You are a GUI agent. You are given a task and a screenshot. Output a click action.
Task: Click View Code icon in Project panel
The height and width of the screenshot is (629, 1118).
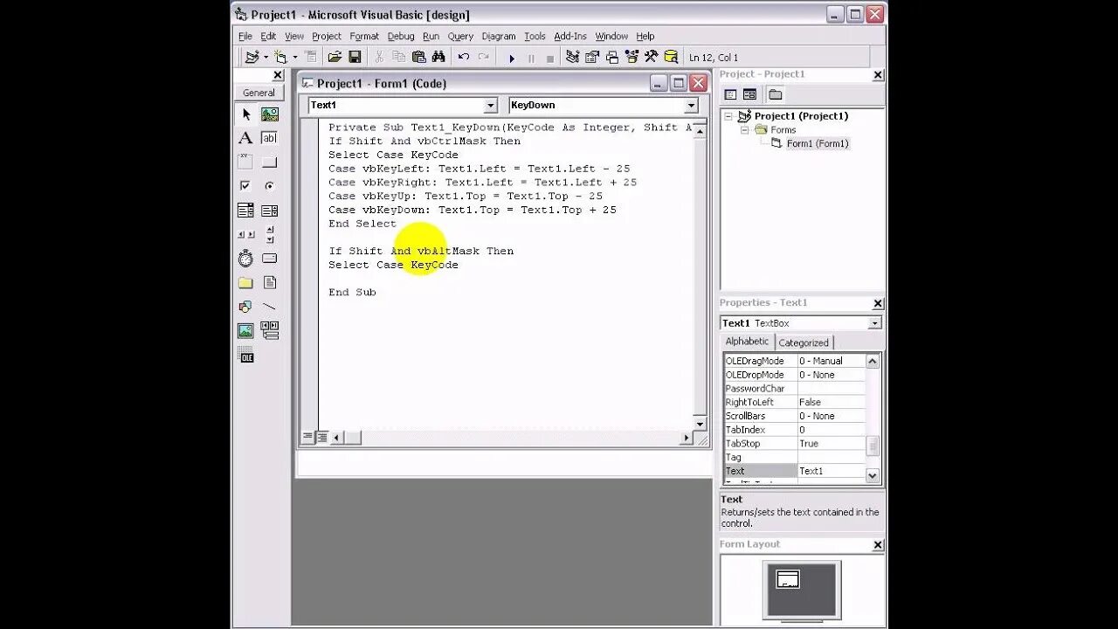pos(730,94)
